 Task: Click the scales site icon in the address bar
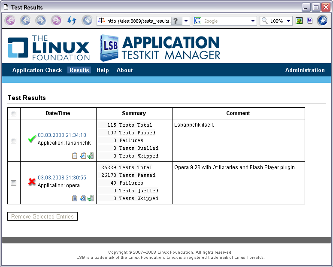(102, 21)
